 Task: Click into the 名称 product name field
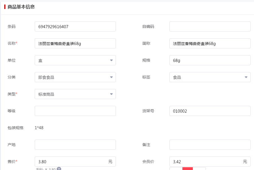point(75,43)
